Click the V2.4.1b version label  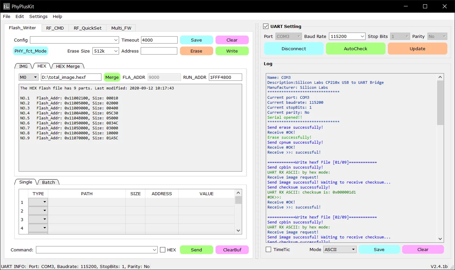click(439, 266)
